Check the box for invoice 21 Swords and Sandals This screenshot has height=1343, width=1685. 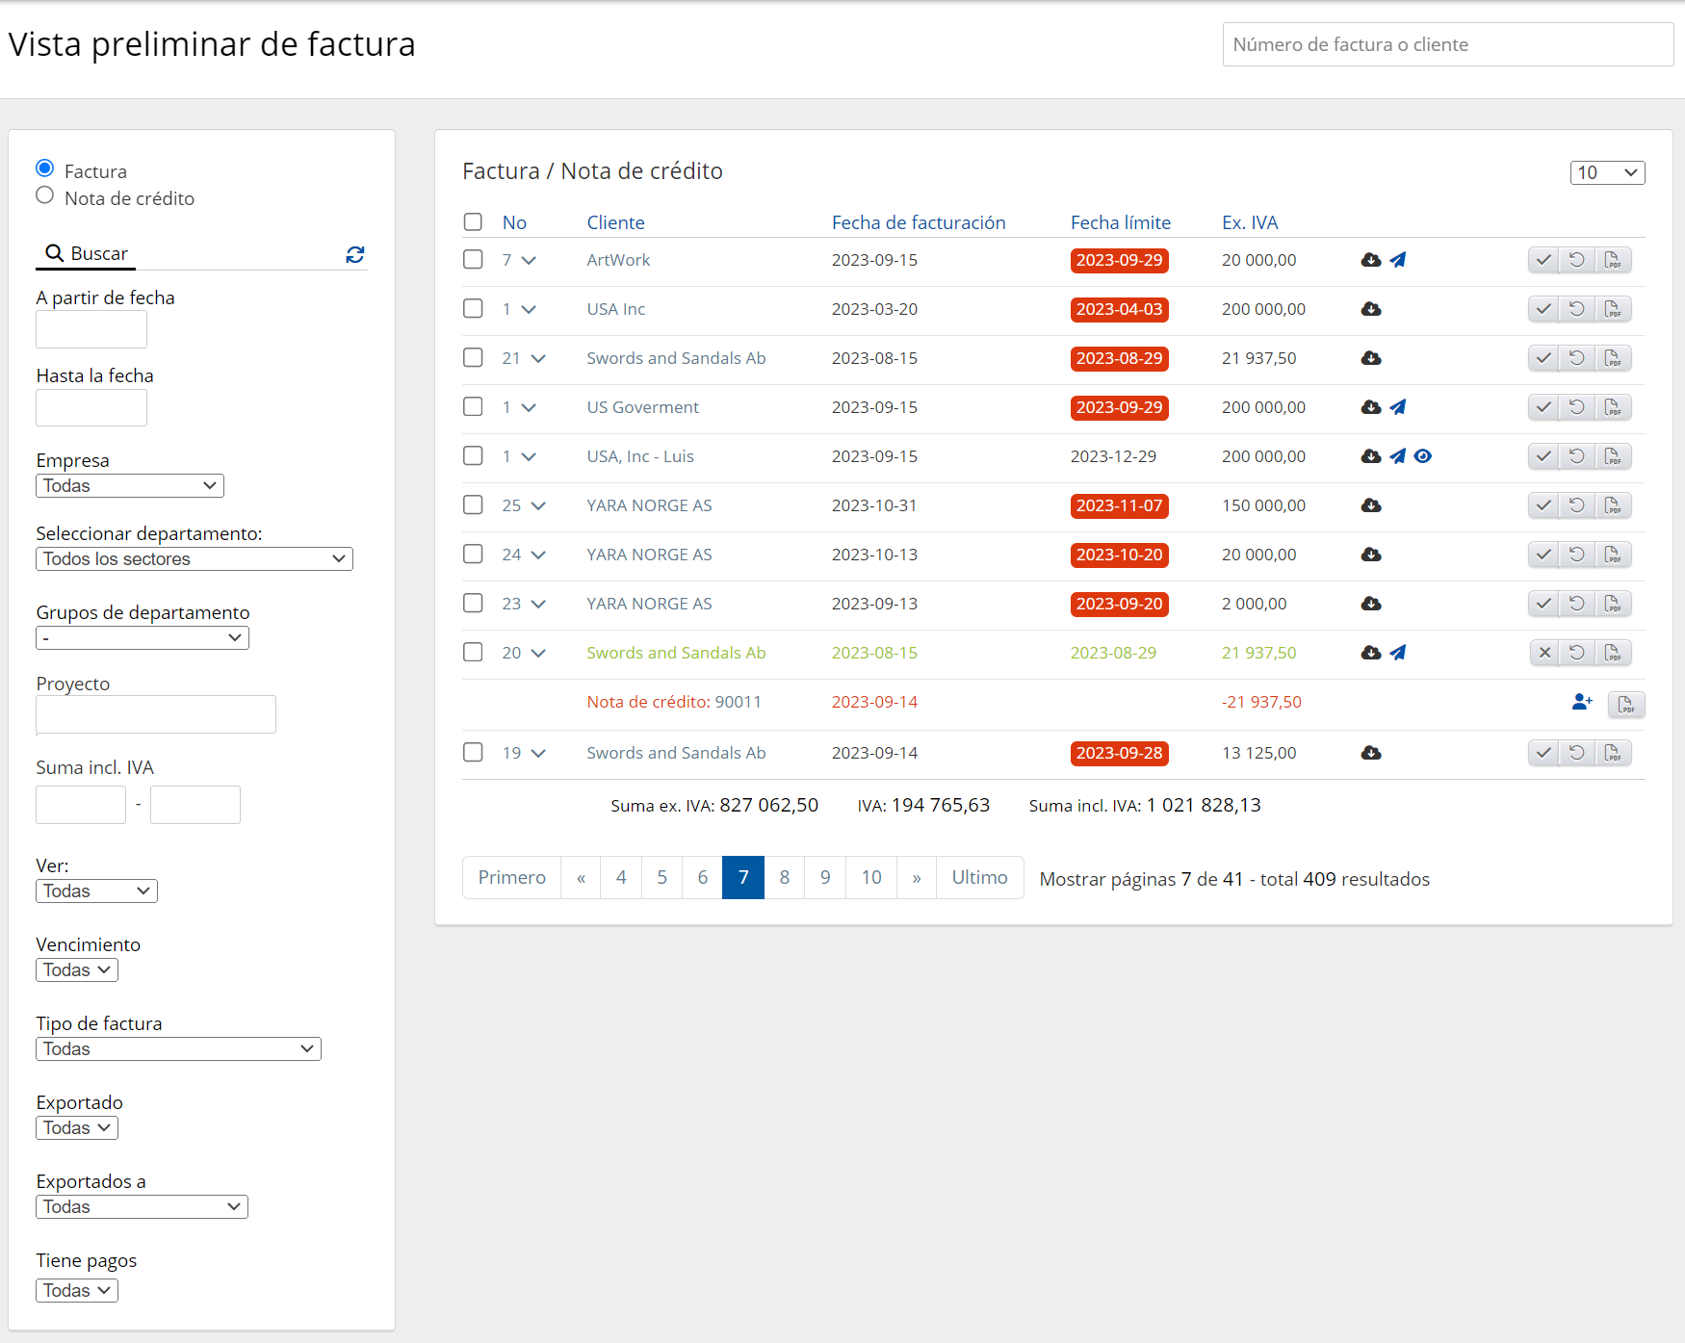[473, 358]
